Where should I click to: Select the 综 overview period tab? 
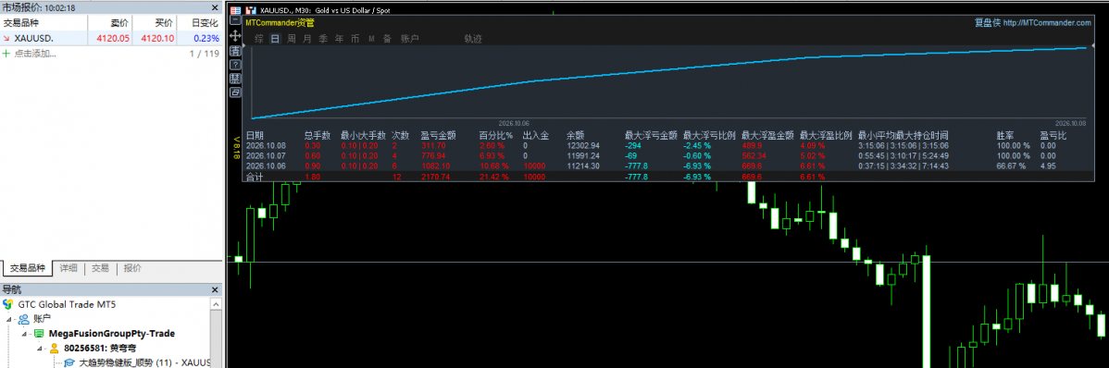(259, 39)
